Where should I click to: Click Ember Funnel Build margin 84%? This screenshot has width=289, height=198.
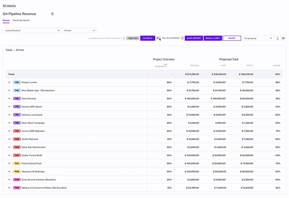[278, 155]
